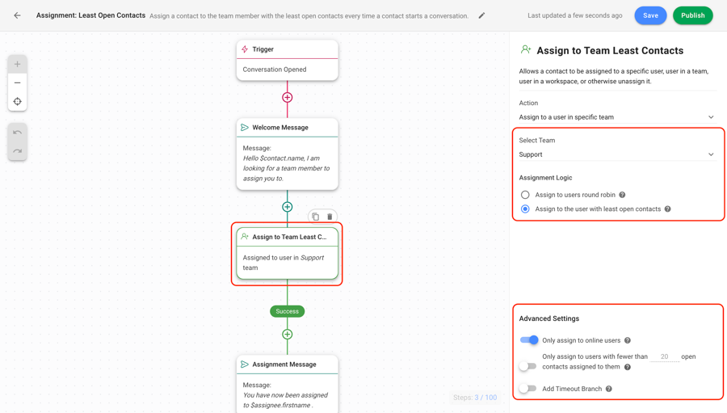
Task: Undo the last workflow change
Action: [x=17, y=133]
